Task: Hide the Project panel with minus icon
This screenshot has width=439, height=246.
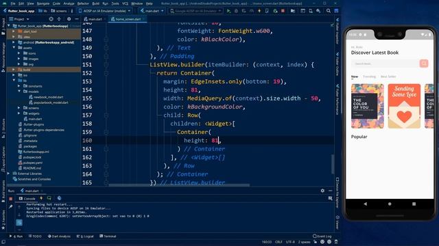Action: pos(76,19)
